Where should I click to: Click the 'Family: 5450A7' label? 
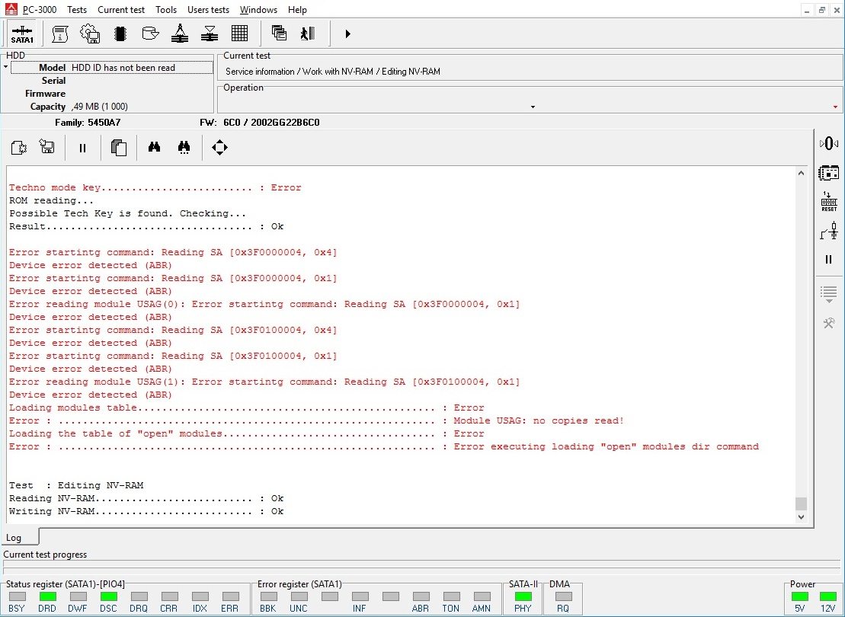coord(88,123)
